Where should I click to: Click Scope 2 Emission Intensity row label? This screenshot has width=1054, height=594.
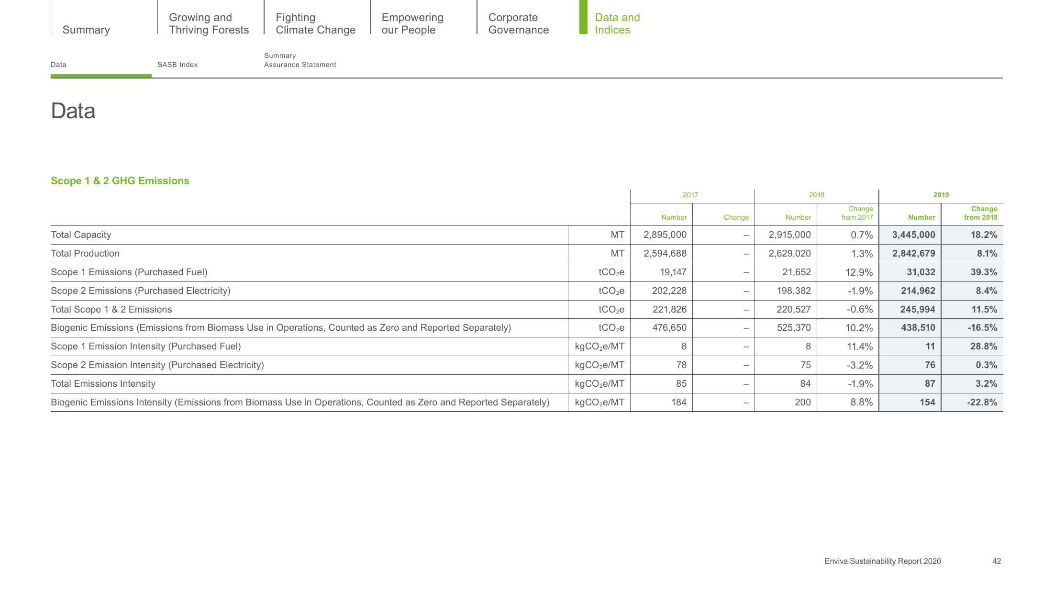click(157, 365)
